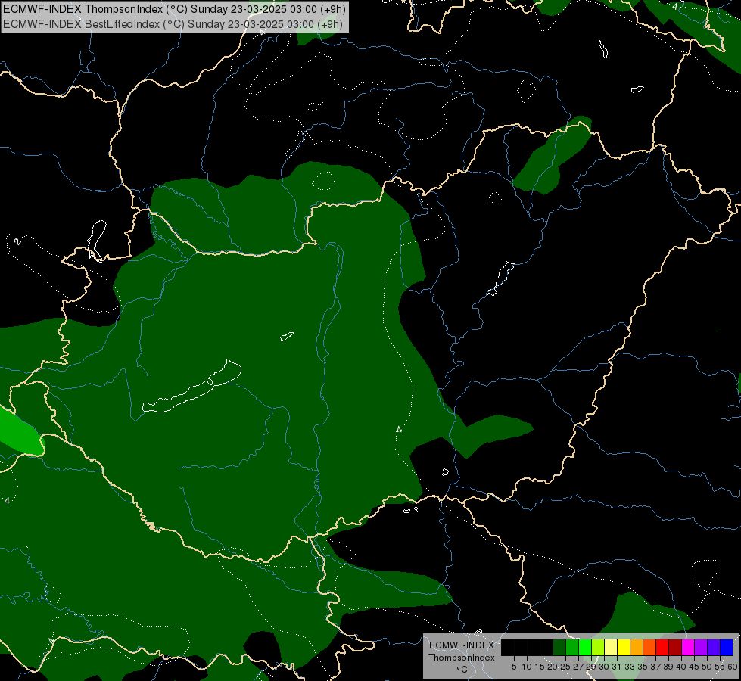Click the ThompsonIndex label in the legend
This screenshot has width=741, height=681.
pos(461,658)
